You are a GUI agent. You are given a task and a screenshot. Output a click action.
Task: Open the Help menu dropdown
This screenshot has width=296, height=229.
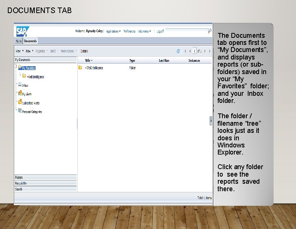click(x=144, y=31)
